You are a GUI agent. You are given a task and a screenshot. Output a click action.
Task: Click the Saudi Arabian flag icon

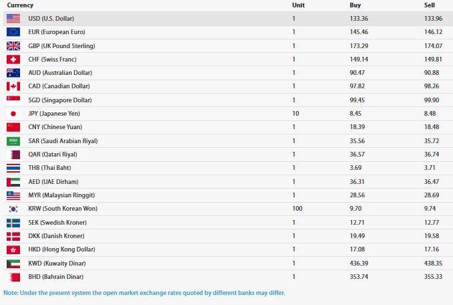13,141
